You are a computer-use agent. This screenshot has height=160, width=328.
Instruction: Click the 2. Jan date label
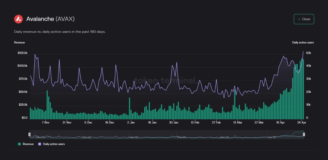(x=131, y=123)
